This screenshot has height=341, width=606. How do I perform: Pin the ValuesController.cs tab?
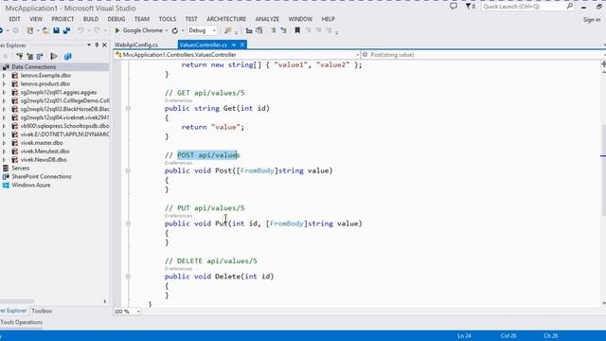coord(234,45)
